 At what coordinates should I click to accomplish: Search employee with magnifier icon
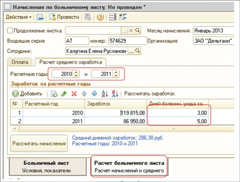[138, 51]
